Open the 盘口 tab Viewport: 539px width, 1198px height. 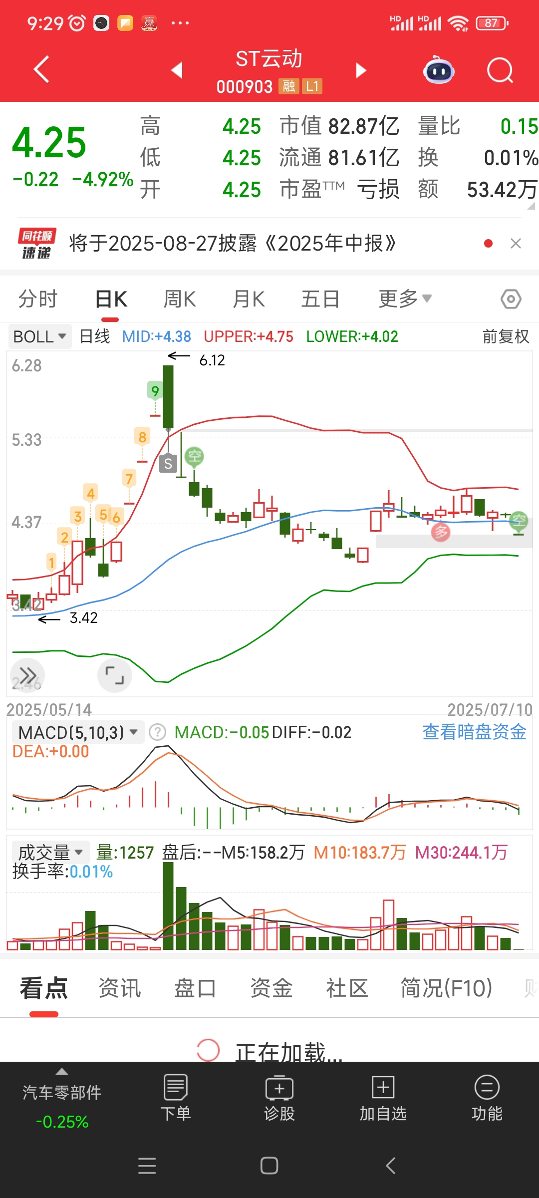(x=195, y=988)
